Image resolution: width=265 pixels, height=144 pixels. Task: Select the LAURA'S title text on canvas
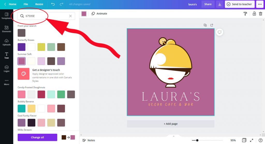(x=171, y=97)
